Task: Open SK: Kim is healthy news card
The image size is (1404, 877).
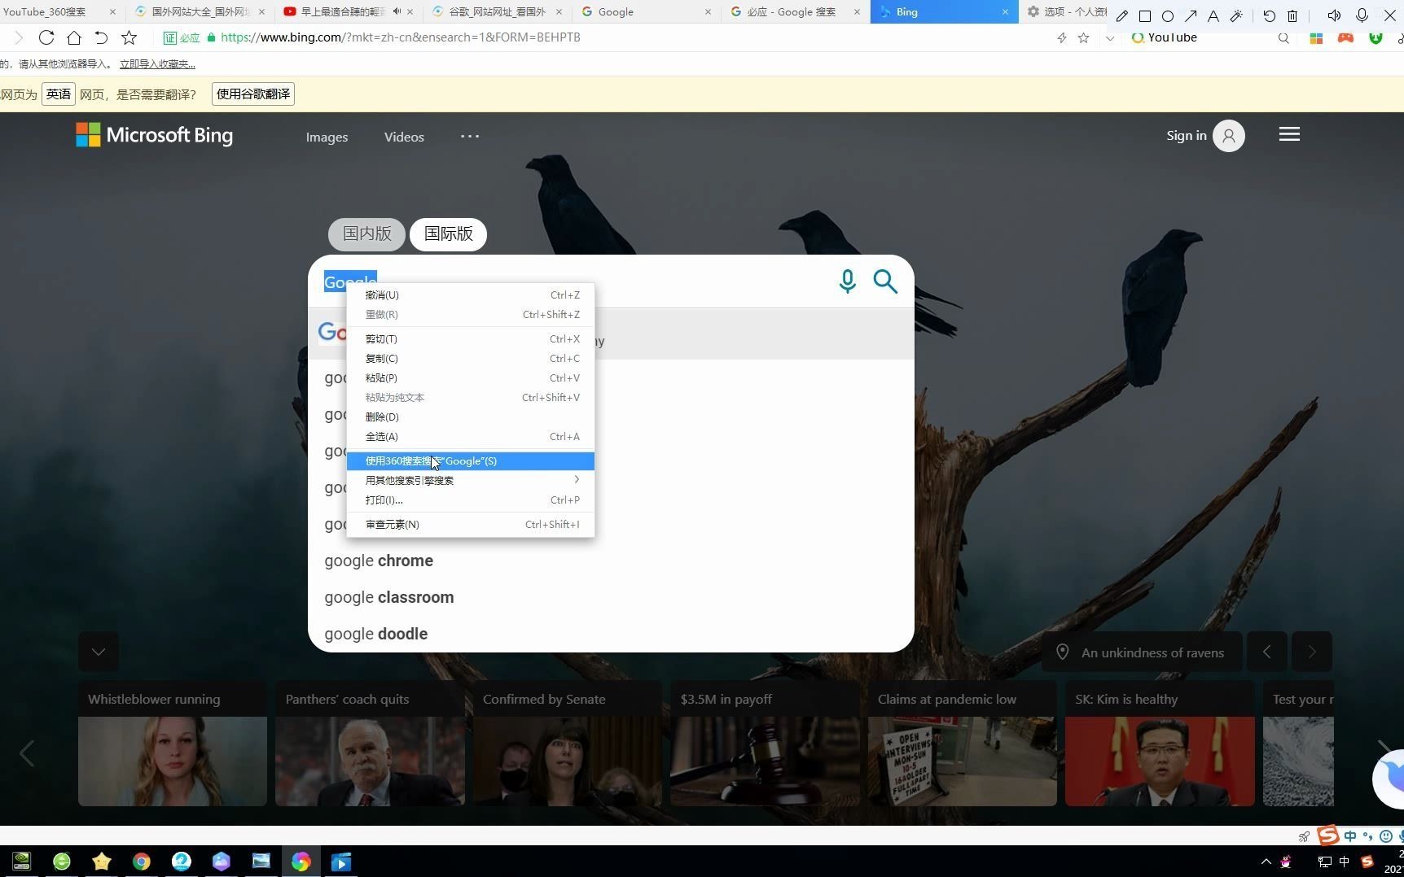Action: click(x=1160, y=744)
